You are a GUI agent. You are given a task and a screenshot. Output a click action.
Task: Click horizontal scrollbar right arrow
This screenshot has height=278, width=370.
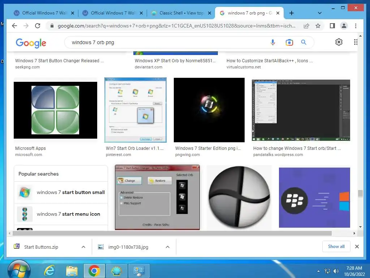coord(354,233)
